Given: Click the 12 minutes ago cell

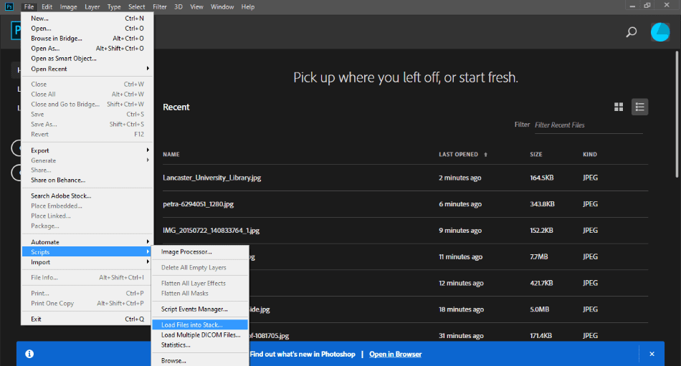Looking at the screenshot, I should click(461, 283).
